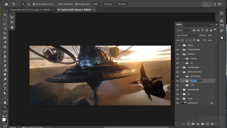Choose Zoom Out mode icon
The image size is (227, 128).
pos(29,4)
